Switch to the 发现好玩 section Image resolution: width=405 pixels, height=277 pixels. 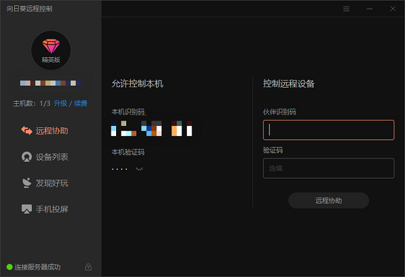(x=52, y=183)
